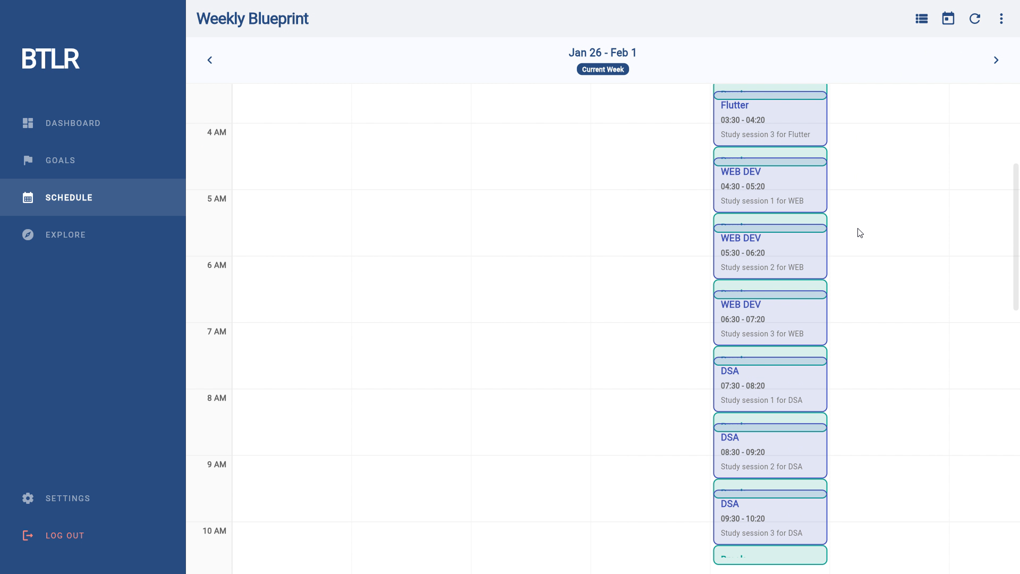Go to previous week with left chevron
Screen dimensions: 1020x574
point(210,60)
